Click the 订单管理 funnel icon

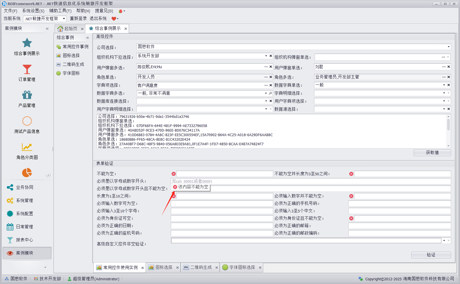click(x=27, y=69)
